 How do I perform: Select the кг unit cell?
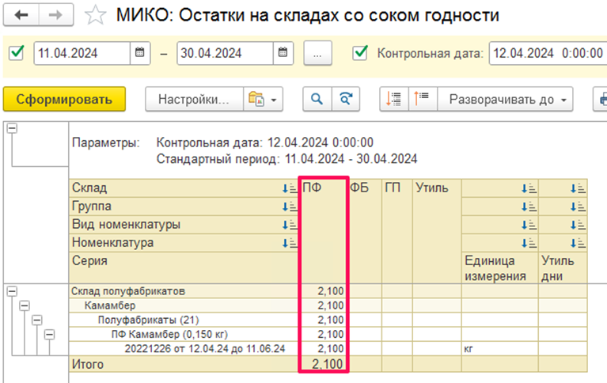(x=500, y=348)
